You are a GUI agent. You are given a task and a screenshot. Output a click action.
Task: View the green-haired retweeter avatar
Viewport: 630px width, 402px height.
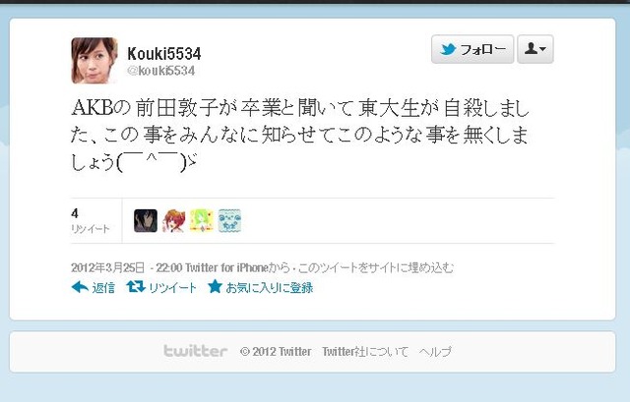click(202, 221)
